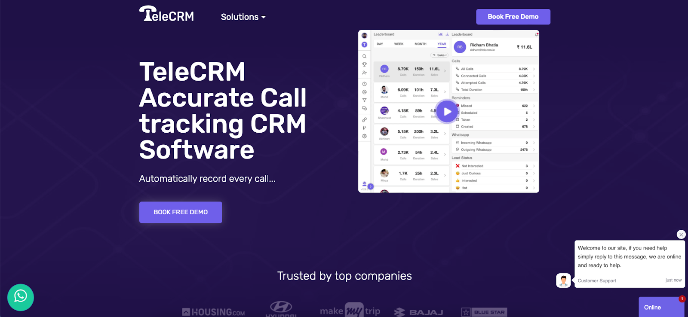Expand Mohit's leaderboard row chevron
The height and width of the screenshot is (317, 688).
[445, 91]
